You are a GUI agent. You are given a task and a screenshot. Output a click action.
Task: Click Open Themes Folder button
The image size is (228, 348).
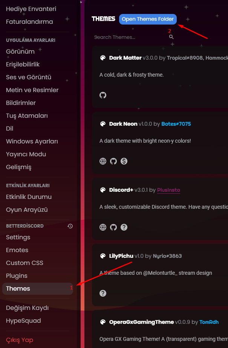[148, 19]
